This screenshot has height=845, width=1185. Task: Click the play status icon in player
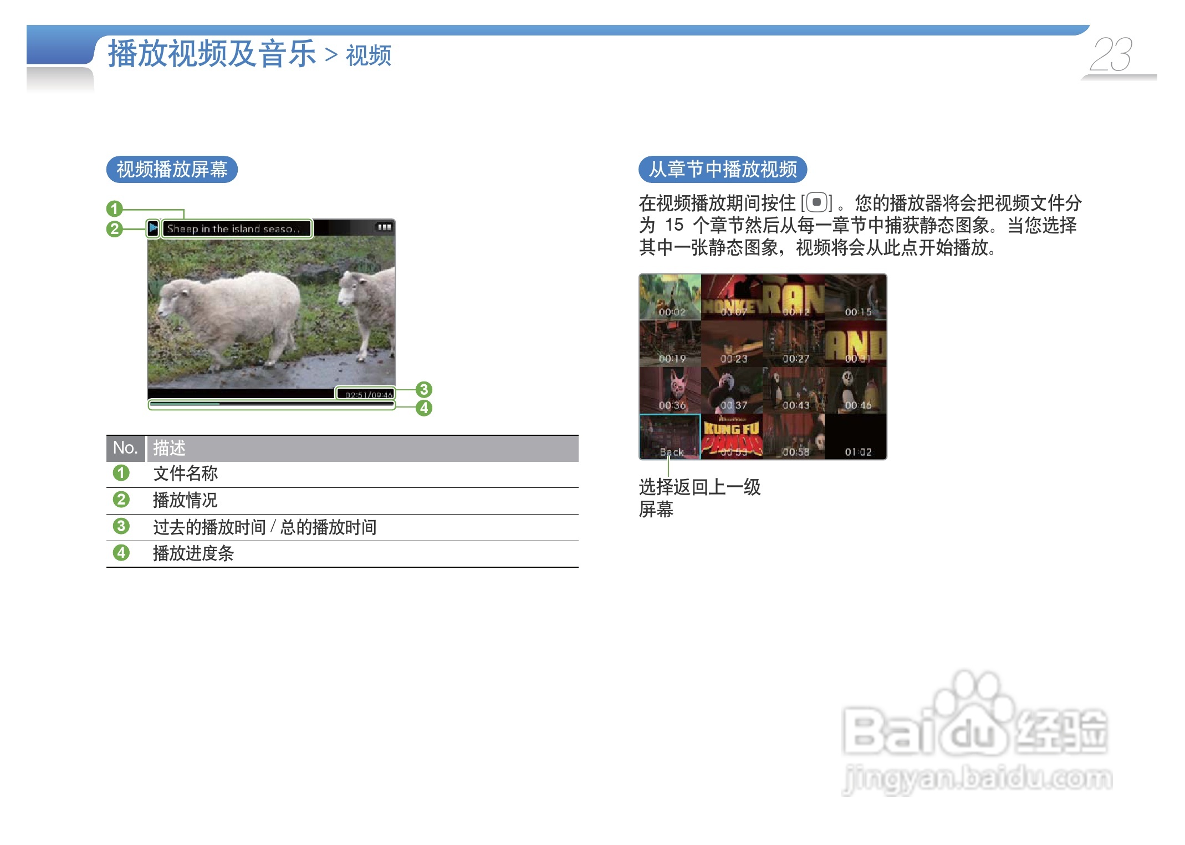pyautogui.click(x=154, y=228)
